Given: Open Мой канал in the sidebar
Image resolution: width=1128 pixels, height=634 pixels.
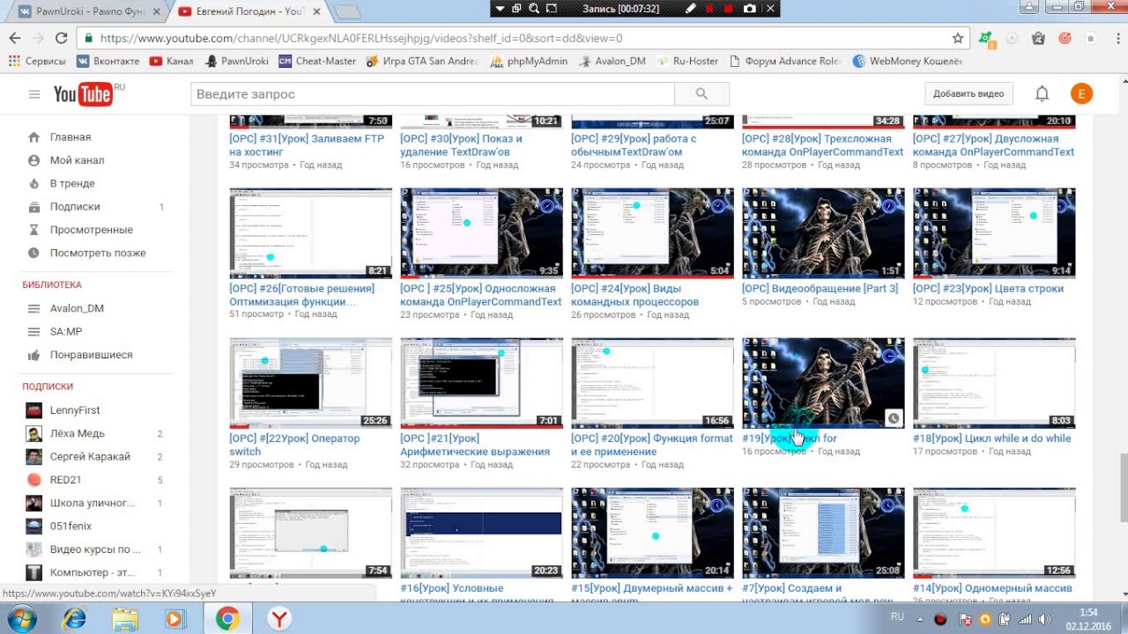Looking at the screenshot, I should coord(78,160).
